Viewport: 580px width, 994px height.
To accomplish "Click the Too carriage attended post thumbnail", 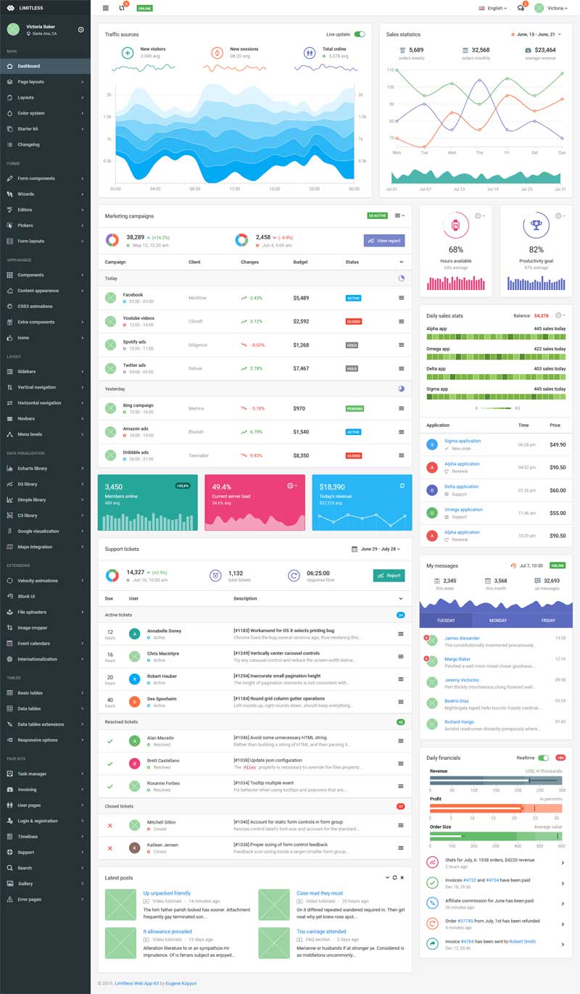I will 274,943.
